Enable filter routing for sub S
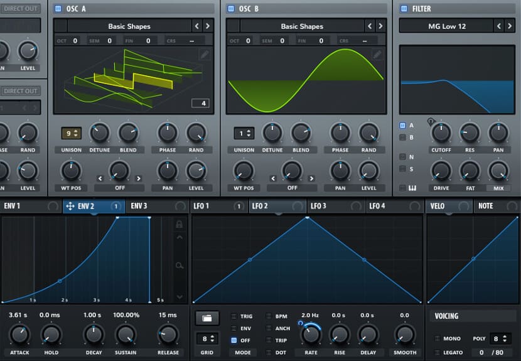 tap(402, 169)
